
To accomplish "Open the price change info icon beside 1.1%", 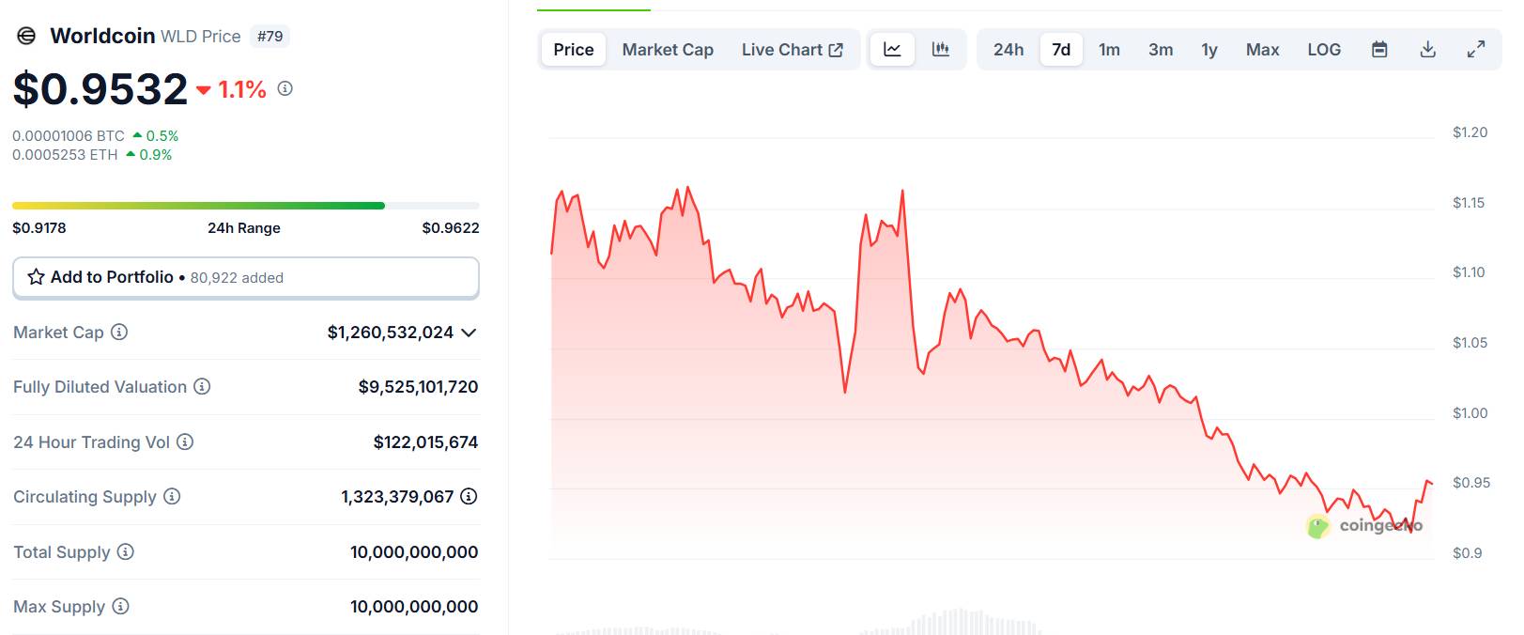I will (x=285, y=88).
